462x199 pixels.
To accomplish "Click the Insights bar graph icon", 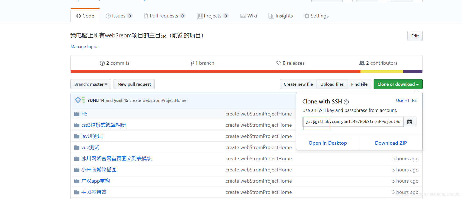I will (271, 16).
